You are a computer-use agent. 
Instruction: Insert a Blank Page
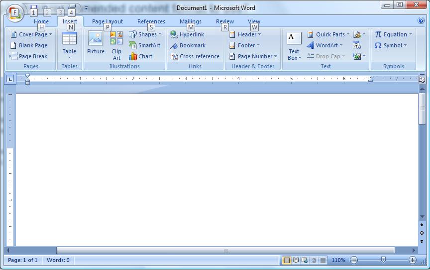coord(28,45)
